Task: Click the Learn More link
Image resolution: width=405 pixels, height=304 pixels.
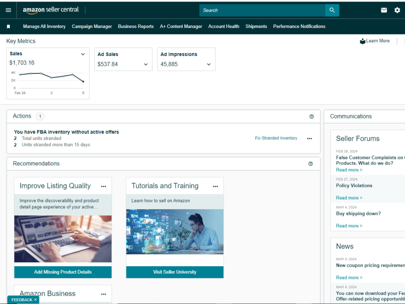Action: point(377,41)
